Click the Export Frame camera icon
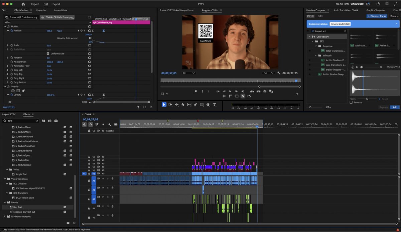This screenshot has width=401, height=232. coord(265,91)
